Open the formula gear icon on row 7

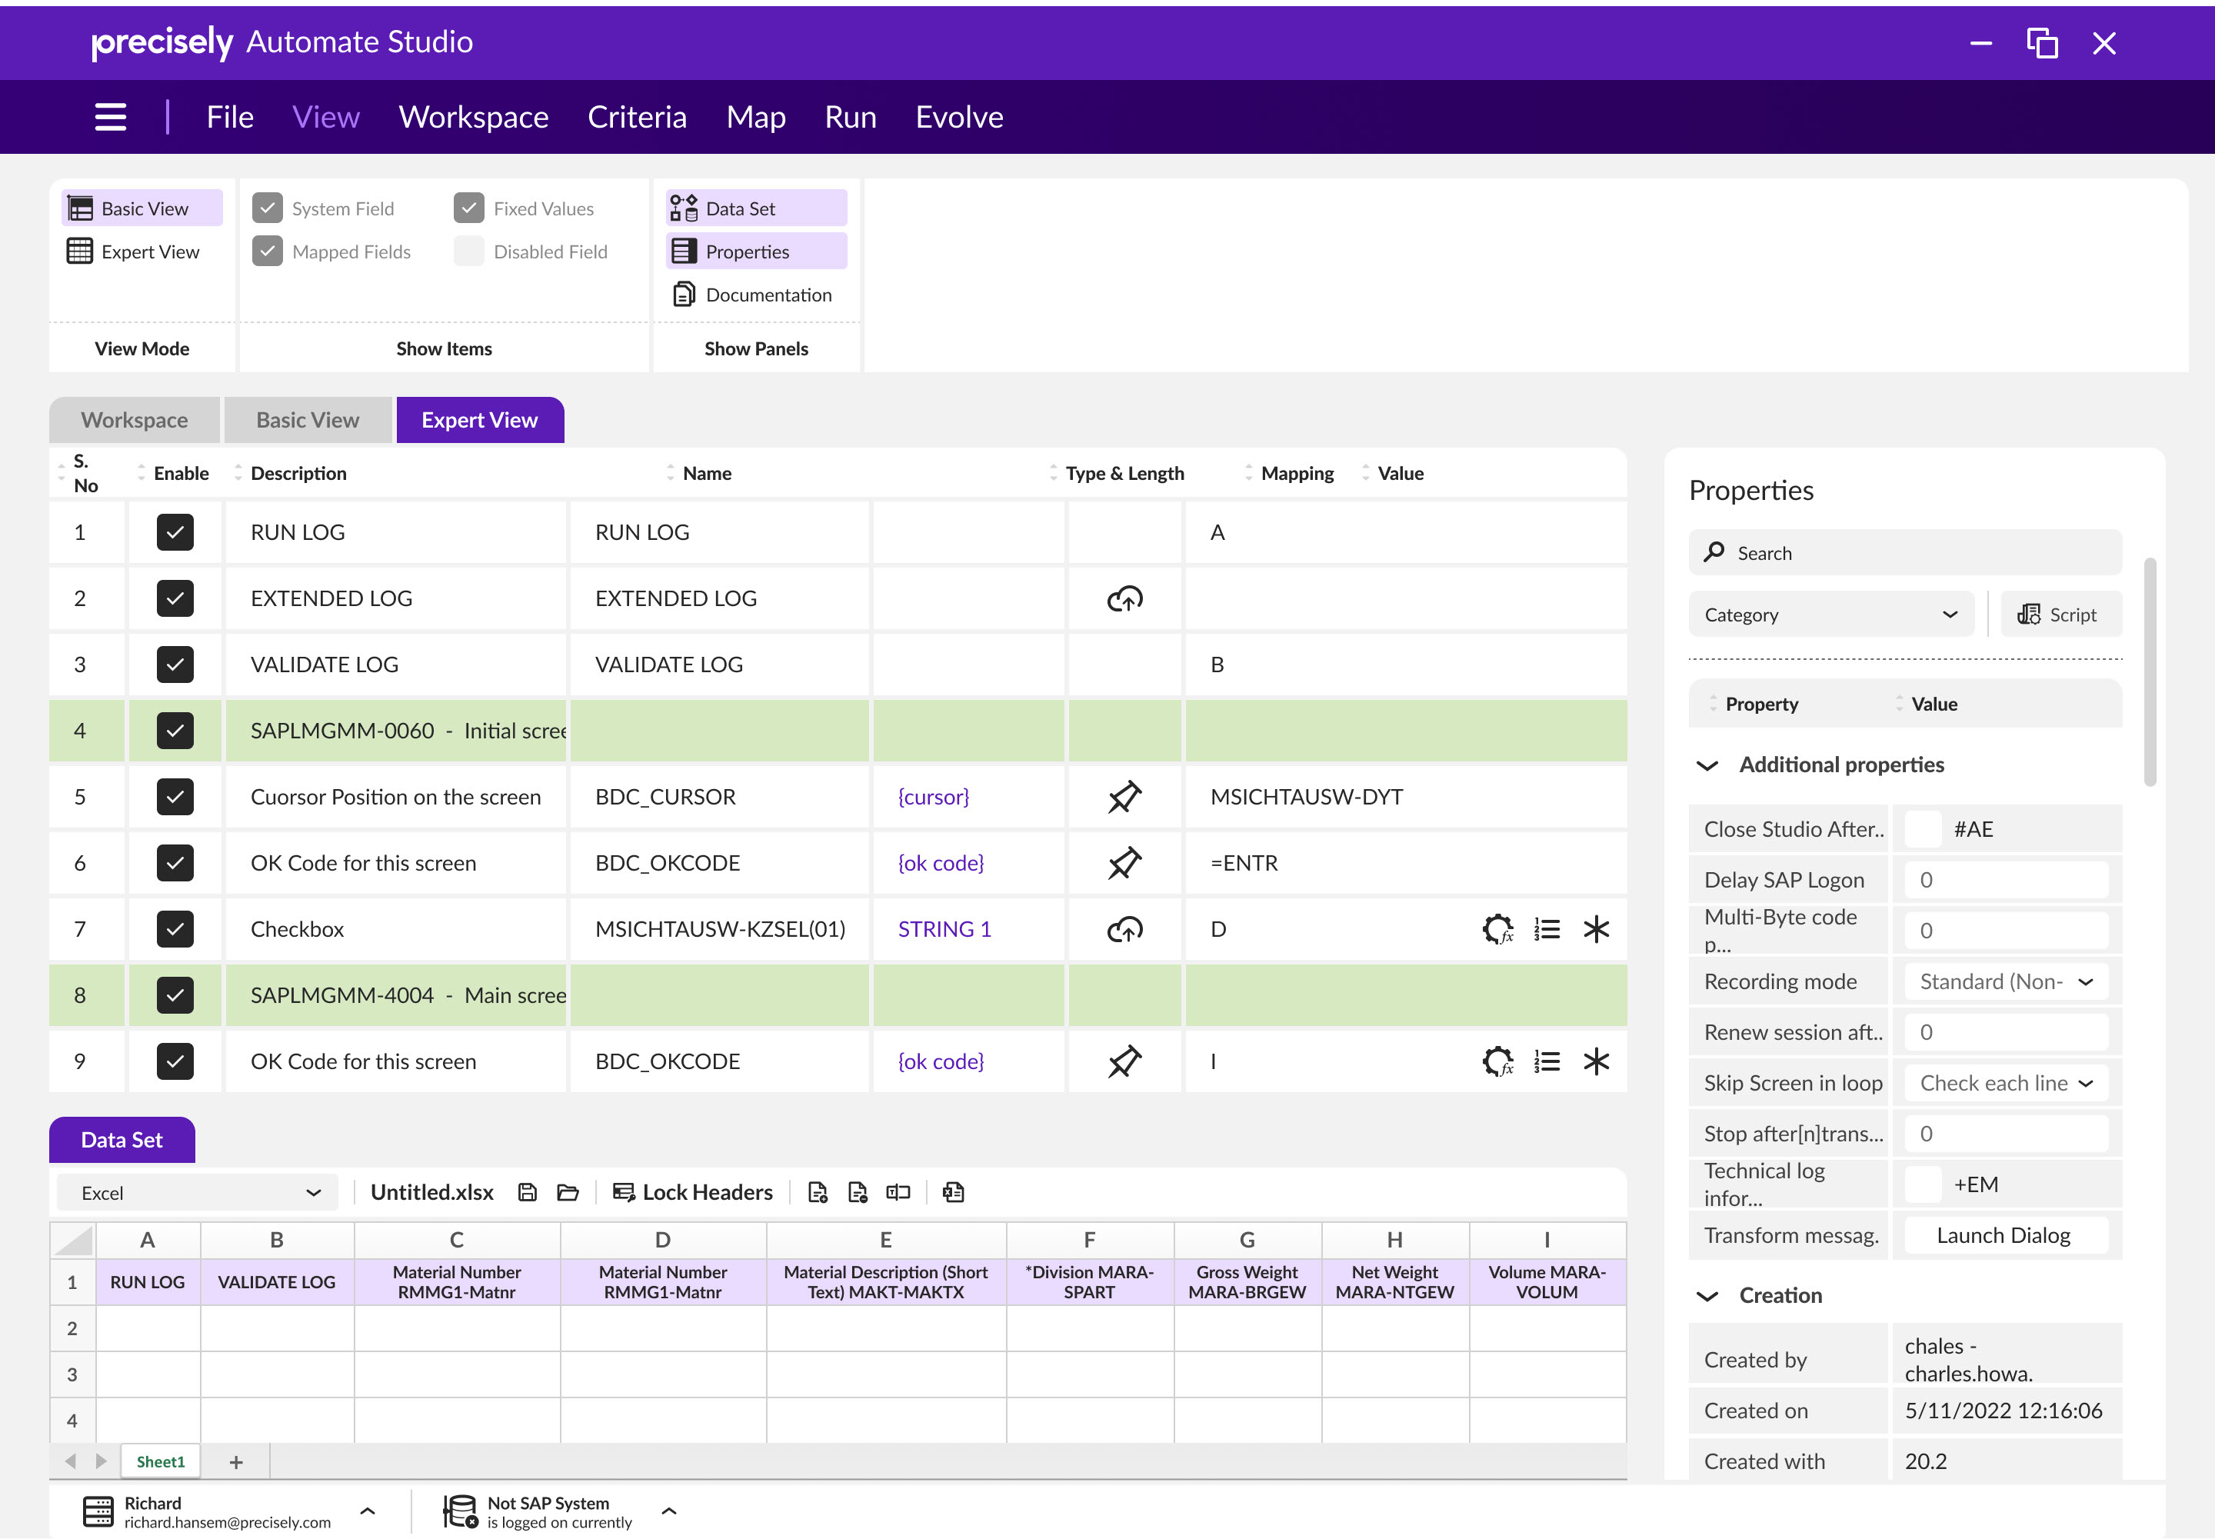(1497, 930)
